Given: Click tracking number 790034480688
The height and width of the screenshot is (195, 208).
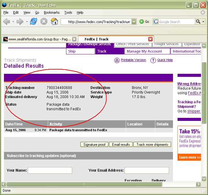Looking at the screenshot, I should pyautogui.click(x=59, y=88).
